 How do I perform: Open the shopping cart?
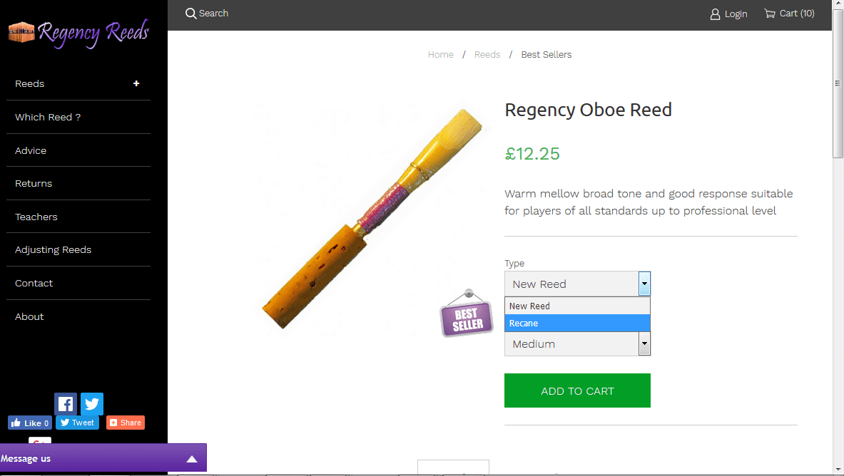click(x=789, y=14)
